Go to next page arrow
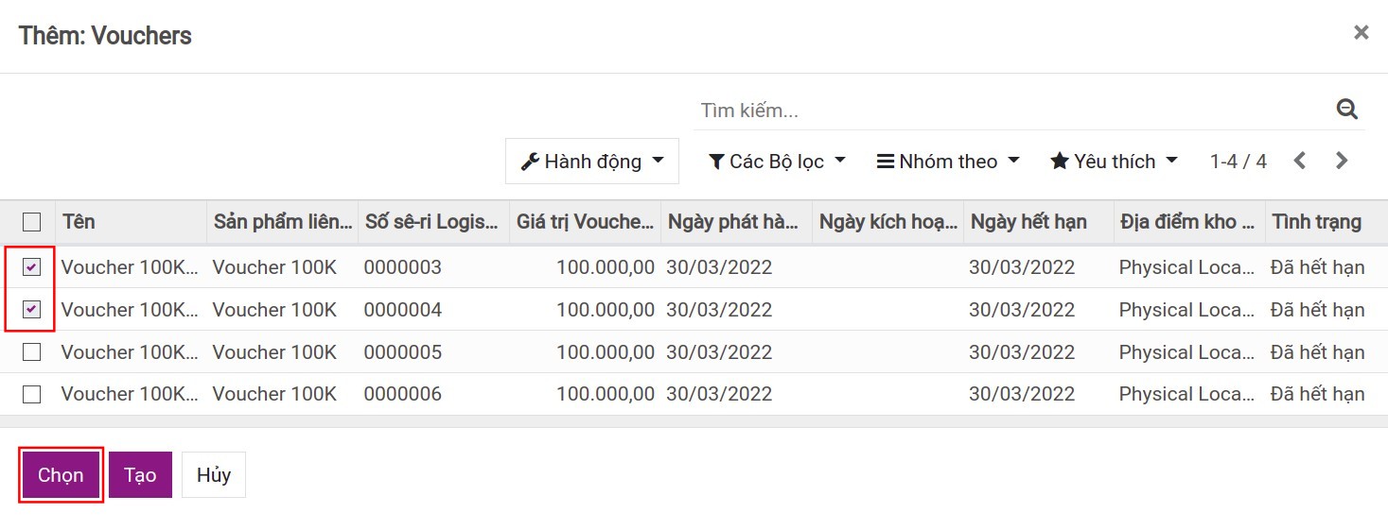 [1341, 161]
